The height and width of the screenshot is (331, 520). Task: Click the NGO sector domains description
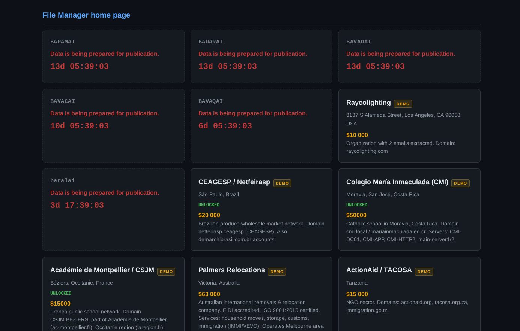tap(407, 306)
